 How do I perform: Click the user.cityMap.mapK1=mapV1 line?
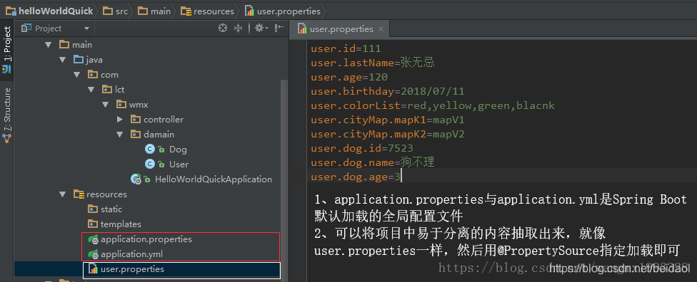click(x=388, y=120)
